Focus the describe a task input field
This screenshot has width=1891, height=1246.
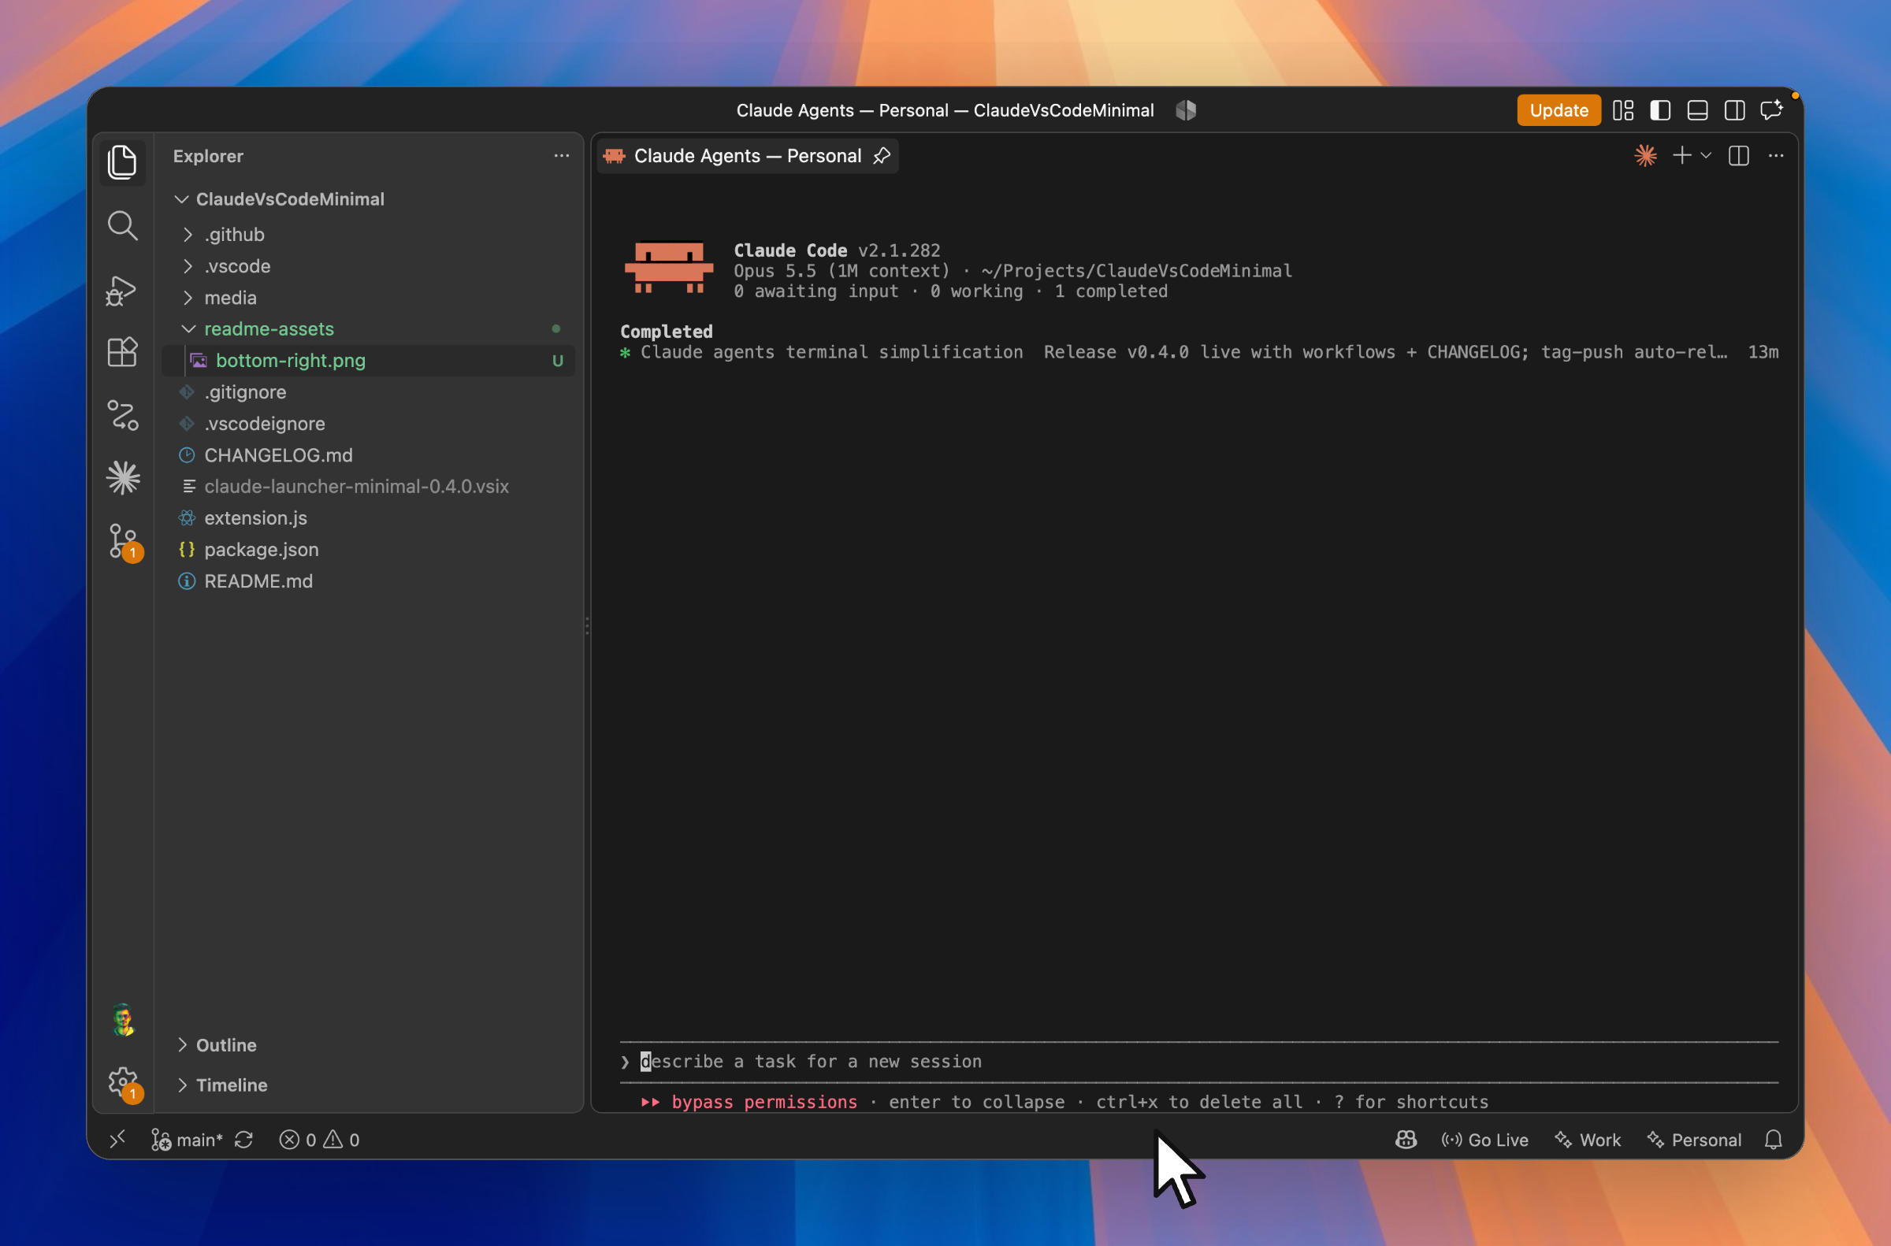coord(1198,1062)
